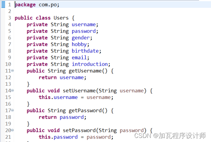Click line number 10 in the gutter
Viewport: 211px width, 142px height.
pos(8,64)
